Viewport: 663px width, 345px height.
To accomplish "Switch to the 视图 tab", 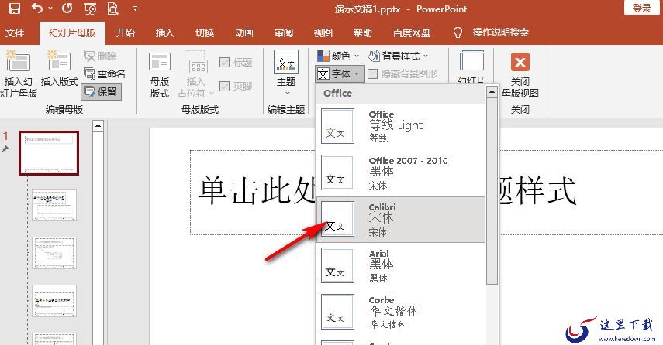I will pyautogui.click(x=323, y=33).
